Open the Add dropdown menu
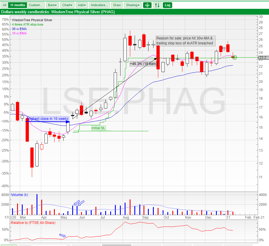The image size is (269, 246). pos(82,5)
